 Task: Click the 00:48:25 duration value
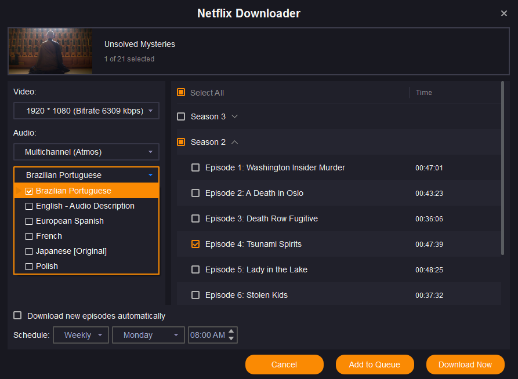(x=429, y=269)
